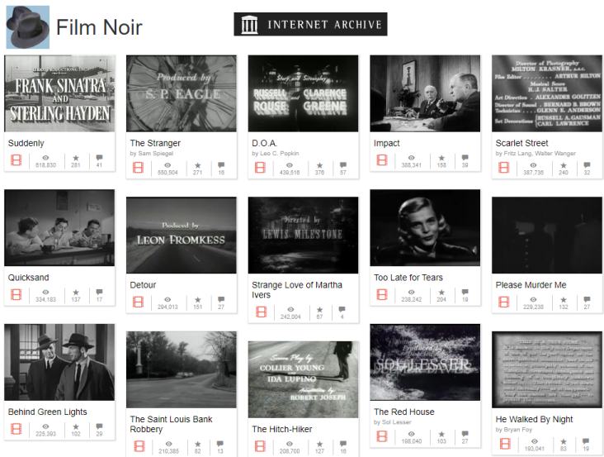Click the Quicksand diner counter thumbnail
This screenshot has height=457, width=604.
[59, 227]
